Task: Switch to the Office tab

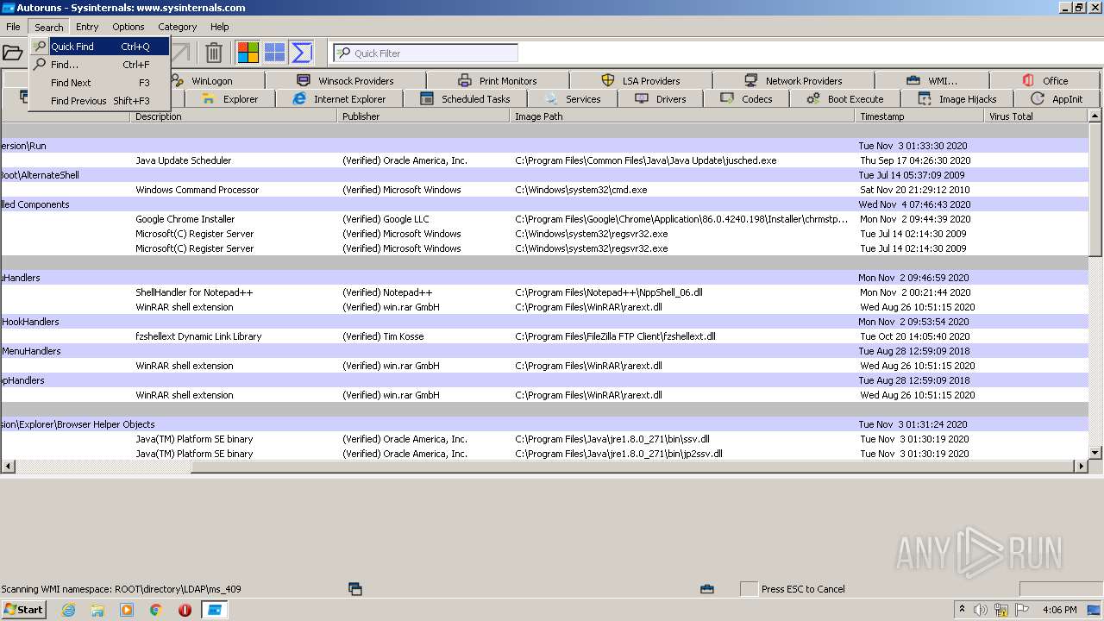Action: click(1045, 81)
